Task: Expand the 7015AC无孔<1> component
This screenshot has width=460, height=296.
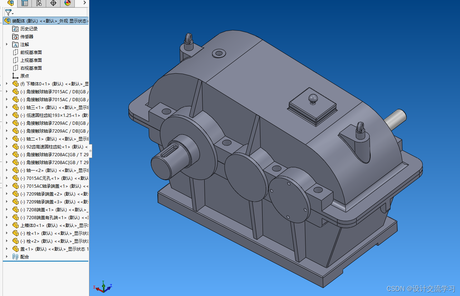Action: pos(6,178)
